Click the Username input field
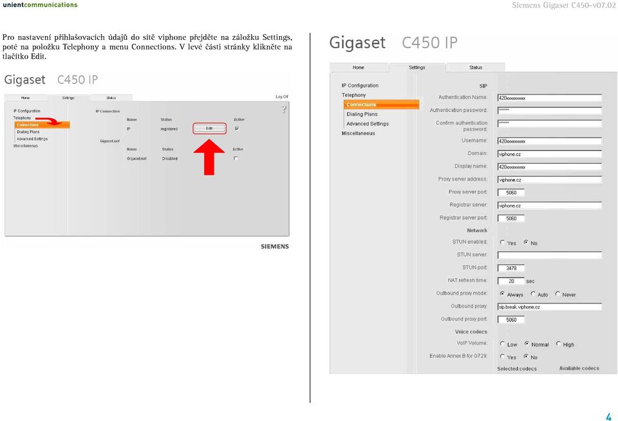 (549, 141)
